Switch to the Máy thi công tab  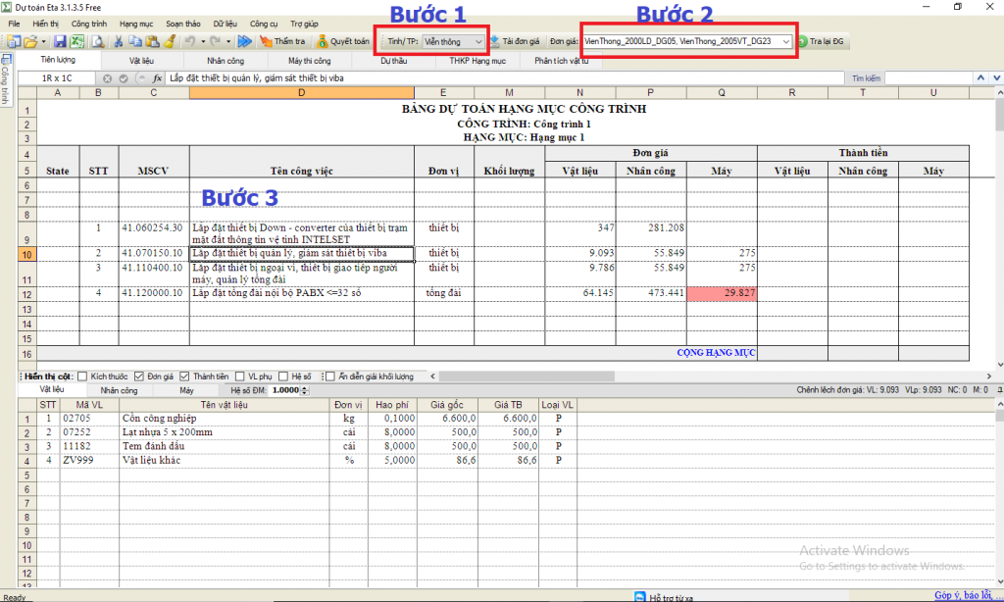pyautogui.click(x=309, y=61)
